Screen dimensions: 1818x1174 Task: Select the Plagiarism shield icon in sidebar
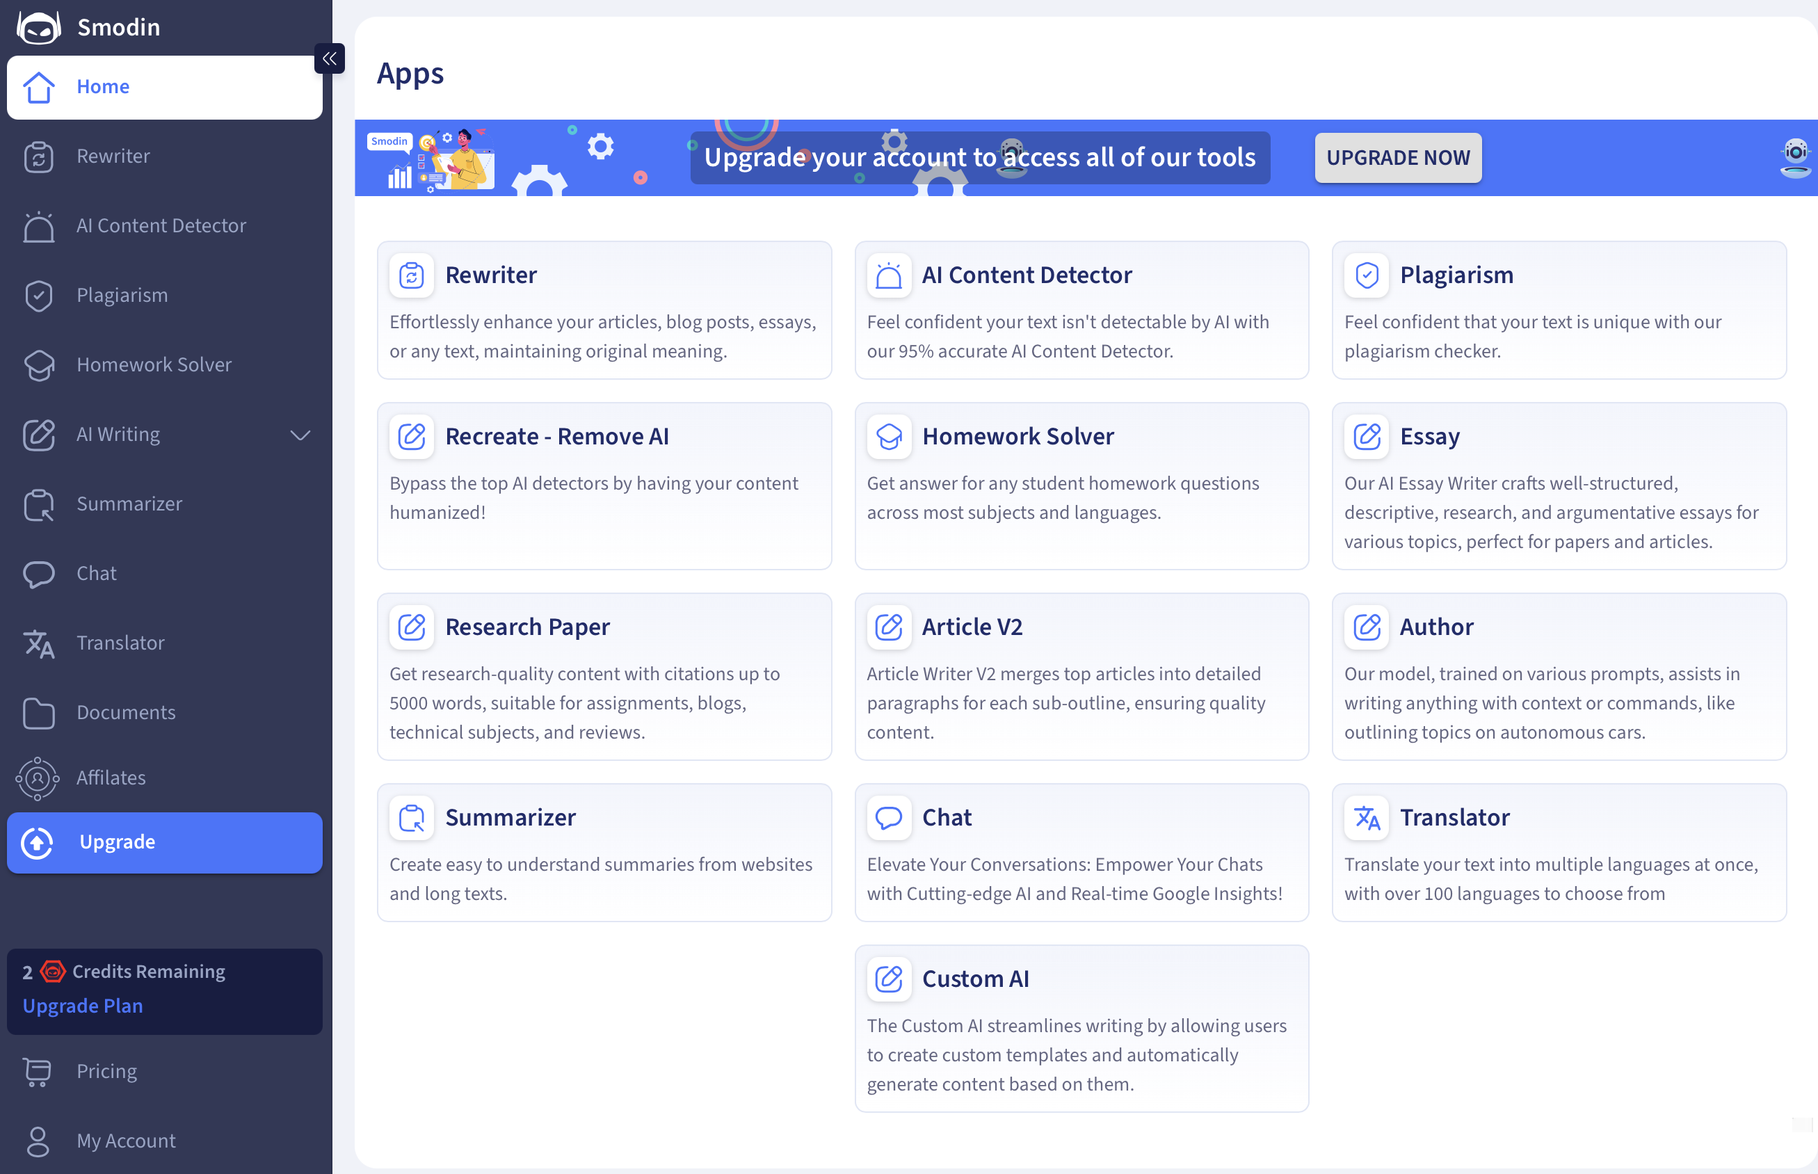pos(39,296)
